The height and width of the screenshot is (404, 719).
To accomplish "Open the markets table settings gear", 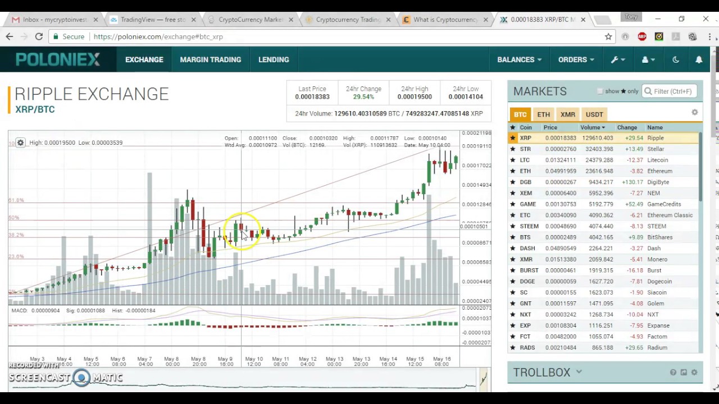I will pos(695,113).
